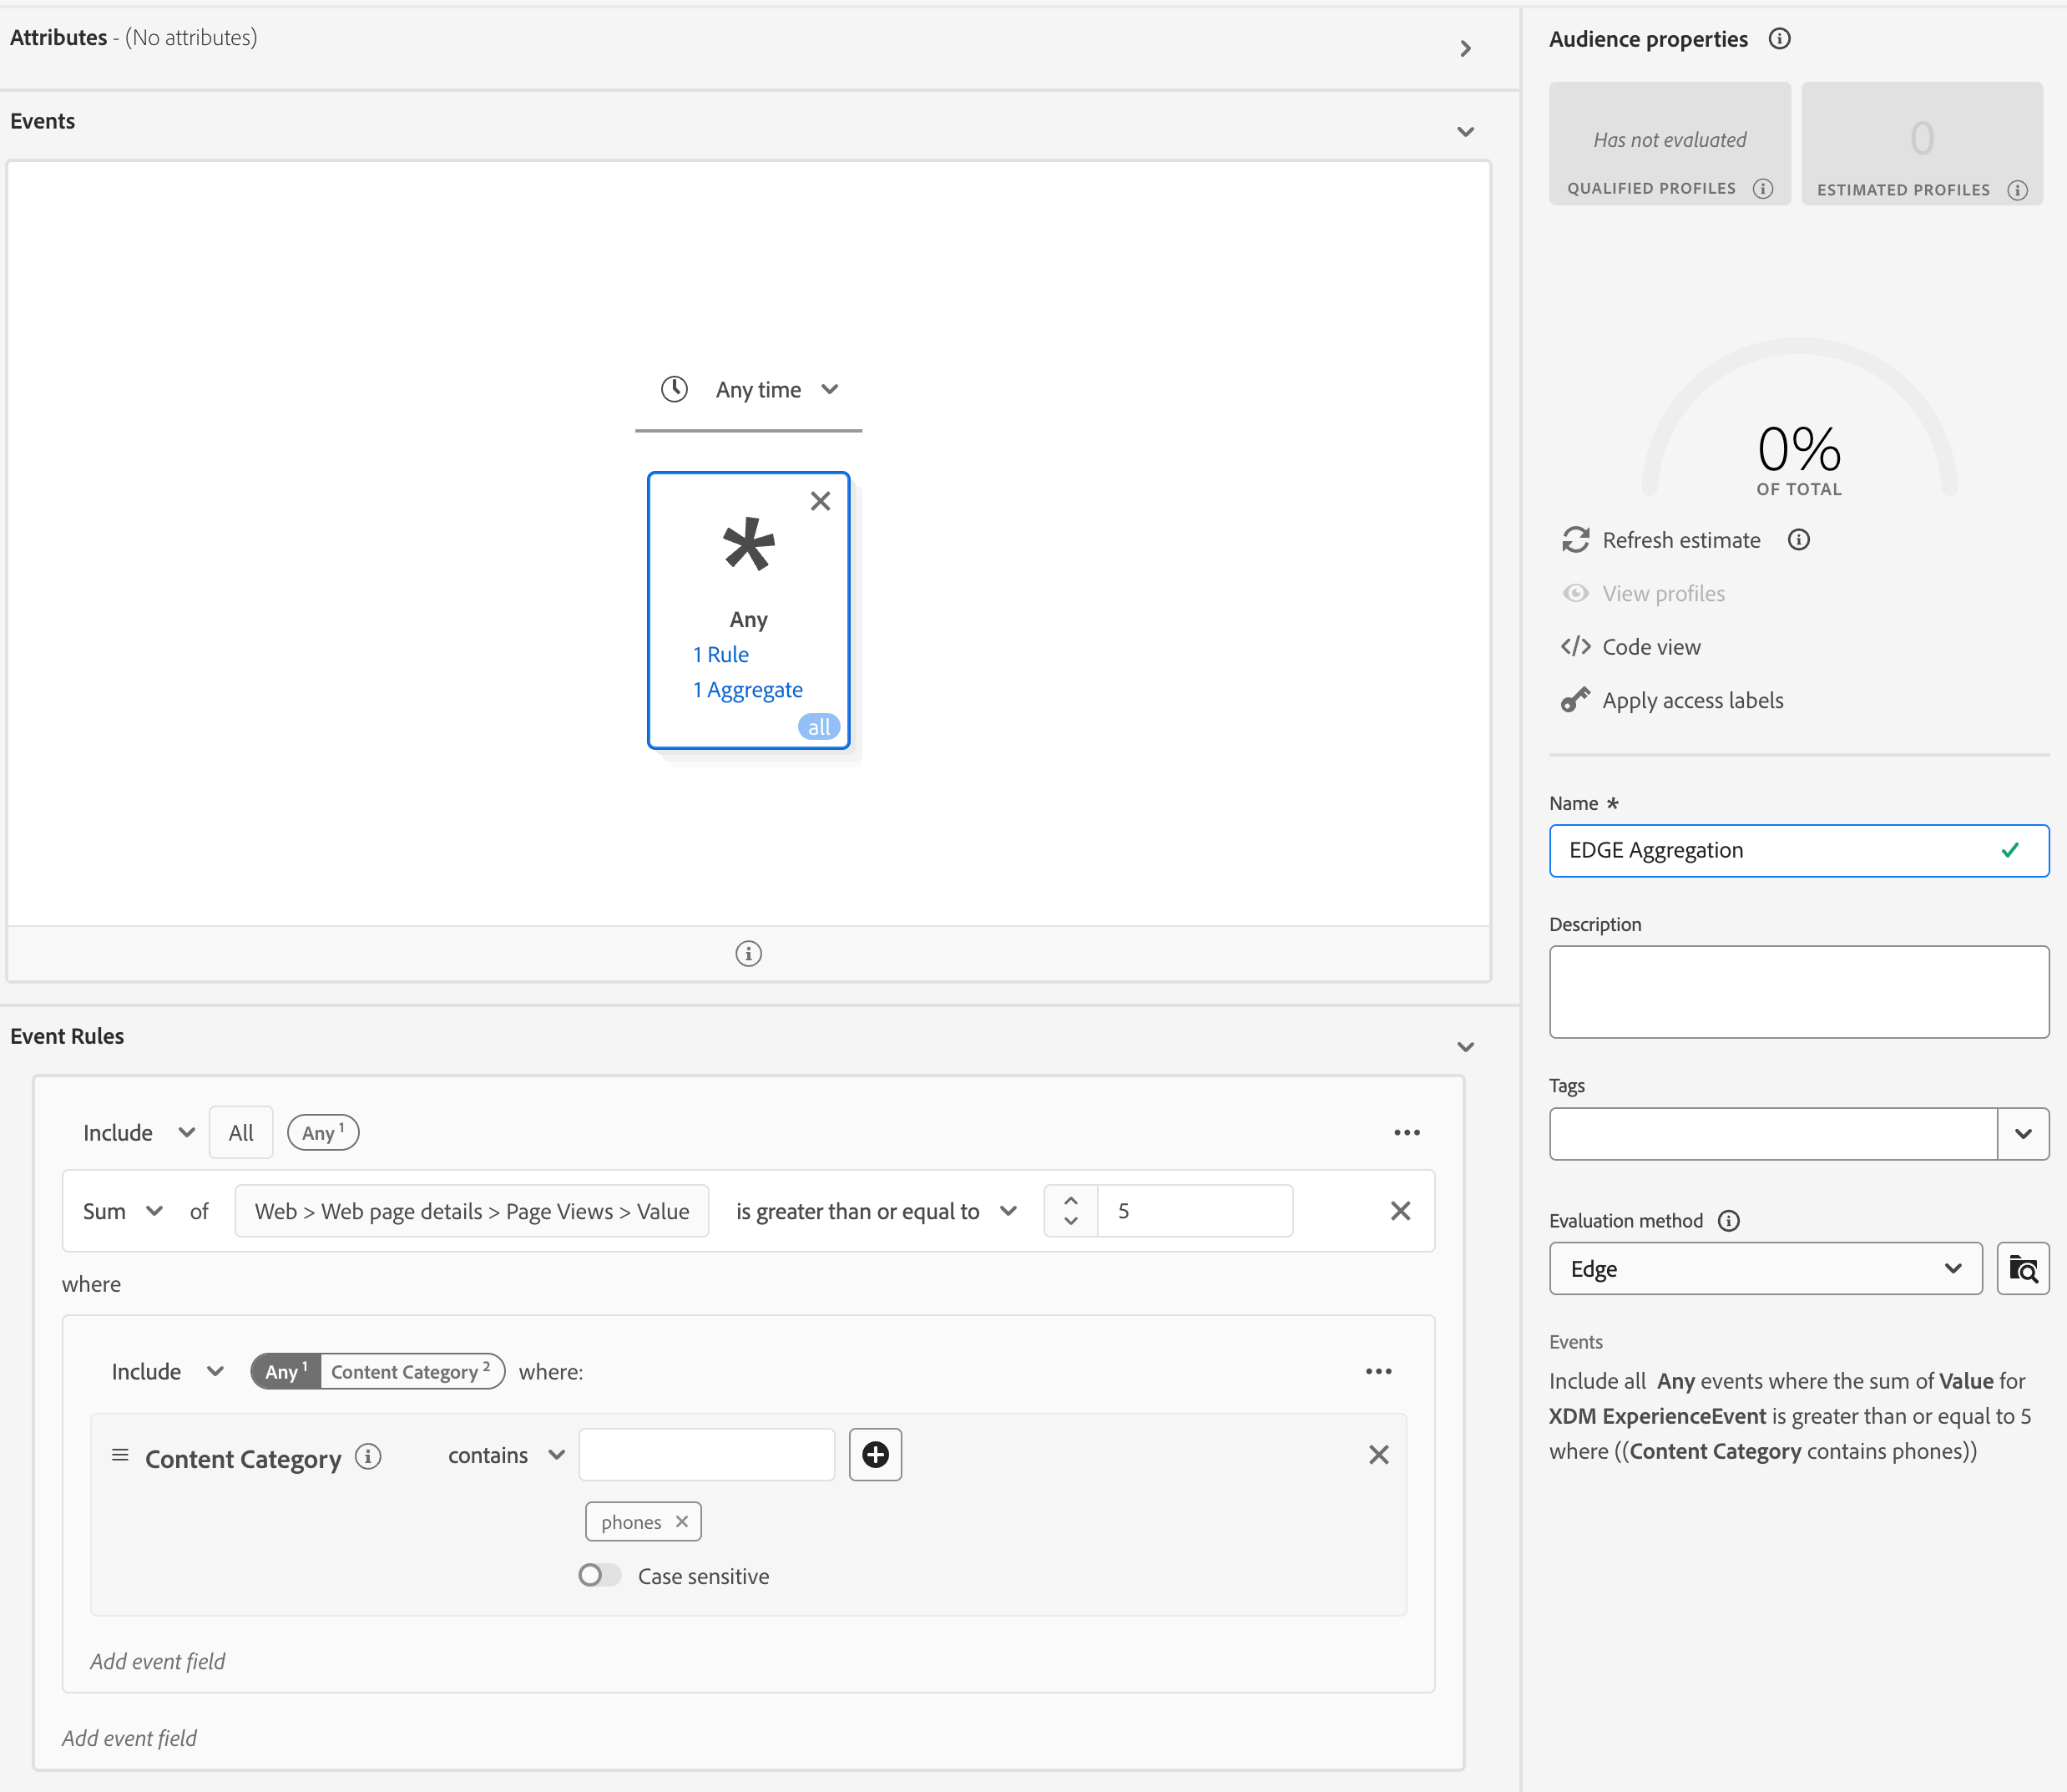Click the clock icon beside Any time
Viewport: 2067px width, 1792px height.
pos(674,389)
